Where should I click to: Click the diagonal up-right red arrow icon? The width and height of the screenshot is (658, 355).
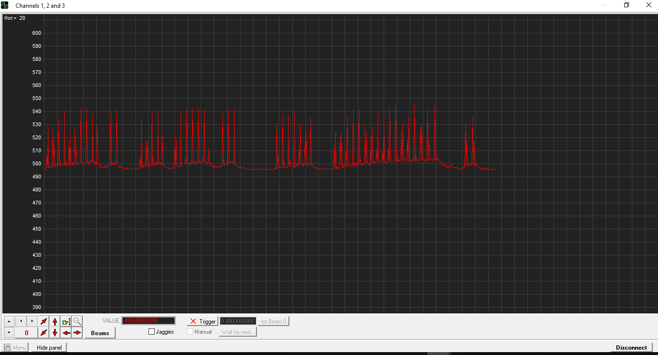coord(44,321)
